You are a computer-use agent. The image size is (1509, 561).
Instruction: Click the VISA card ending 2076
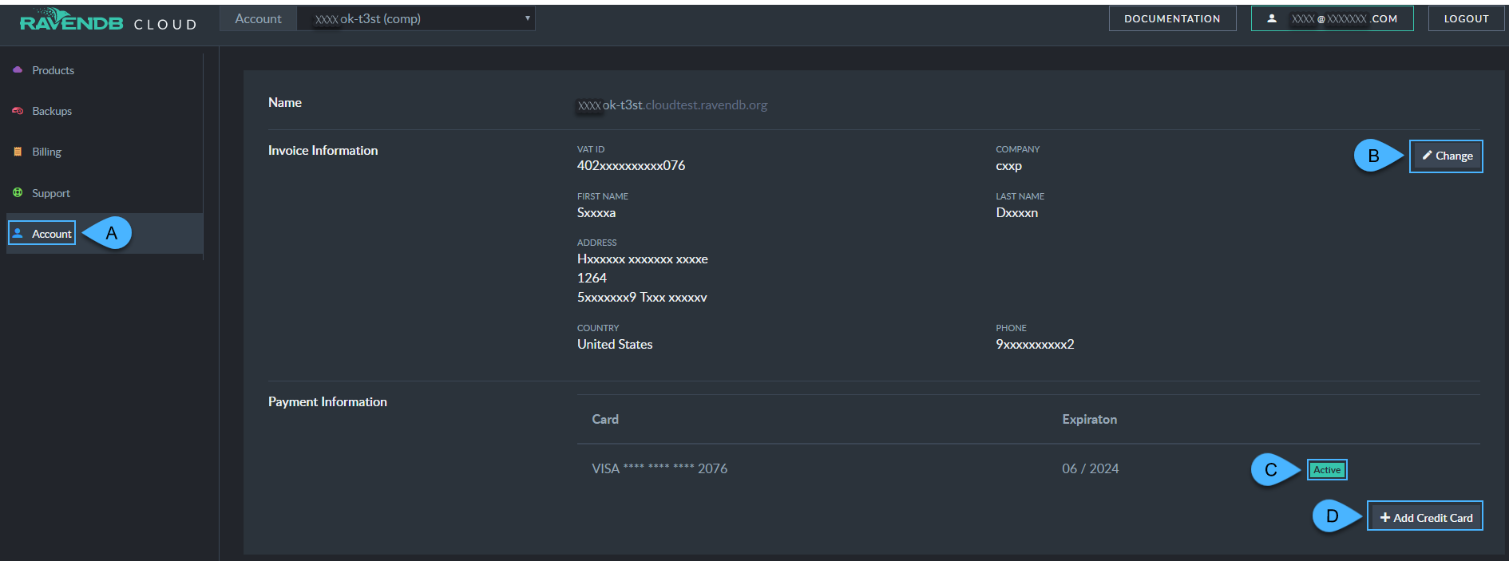[659, 469]
